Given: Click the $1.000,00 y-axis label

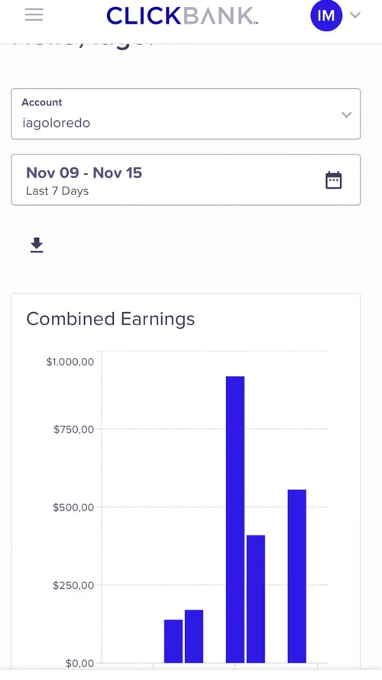Looking at the screenshot, I should pos(70,362).
